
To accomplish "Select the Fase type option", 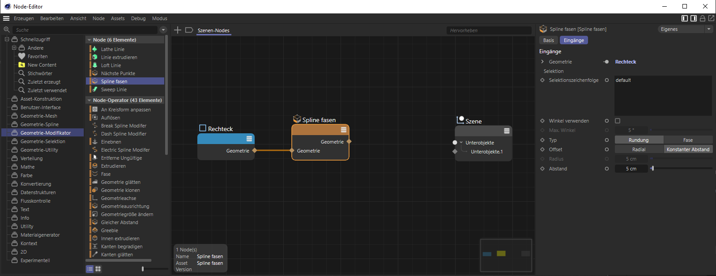I will tap(688, 140).
